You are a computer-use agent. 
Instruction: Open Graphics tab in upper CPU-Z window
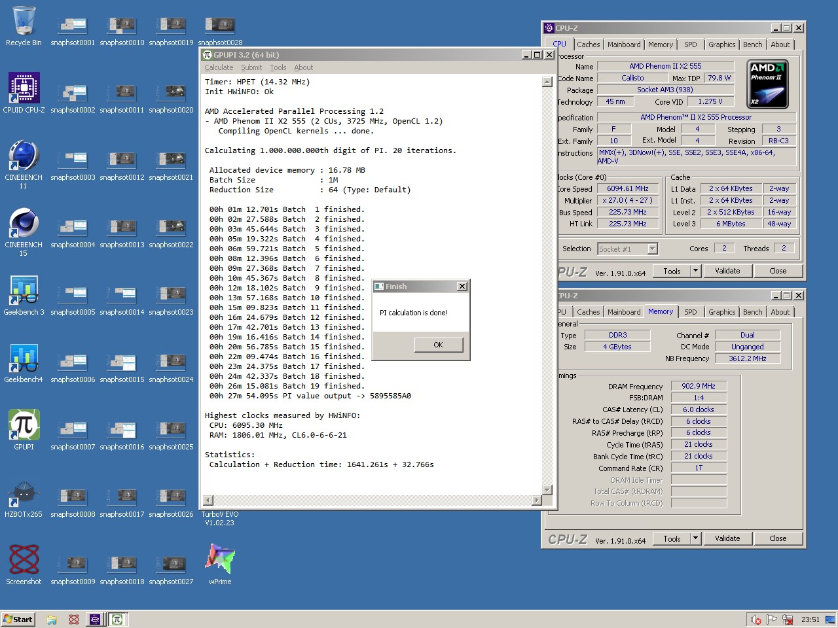721,44
